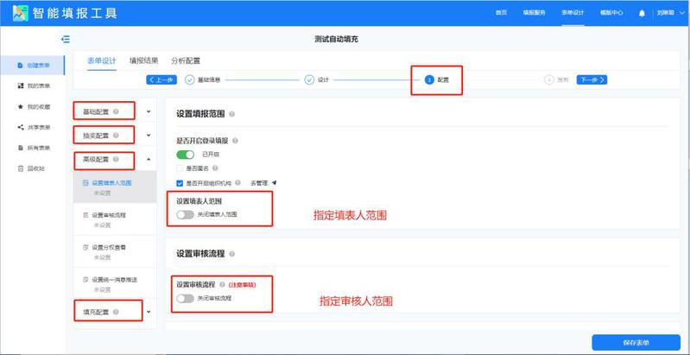Click help icon beside 基础配置
The width and height of the screenshot is (690, 355).
point(116,111)
